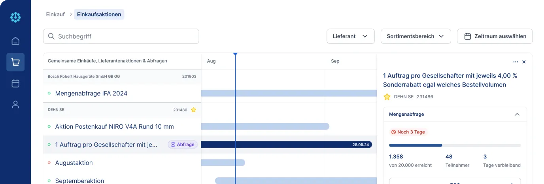The height and width of the screenshot is (184, 544).
Task: Click the star icon in detail panel header
Action: 387,97
